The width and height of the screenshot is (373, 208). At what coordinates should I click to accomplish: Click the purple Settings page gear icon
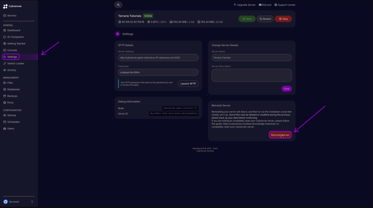118,34
